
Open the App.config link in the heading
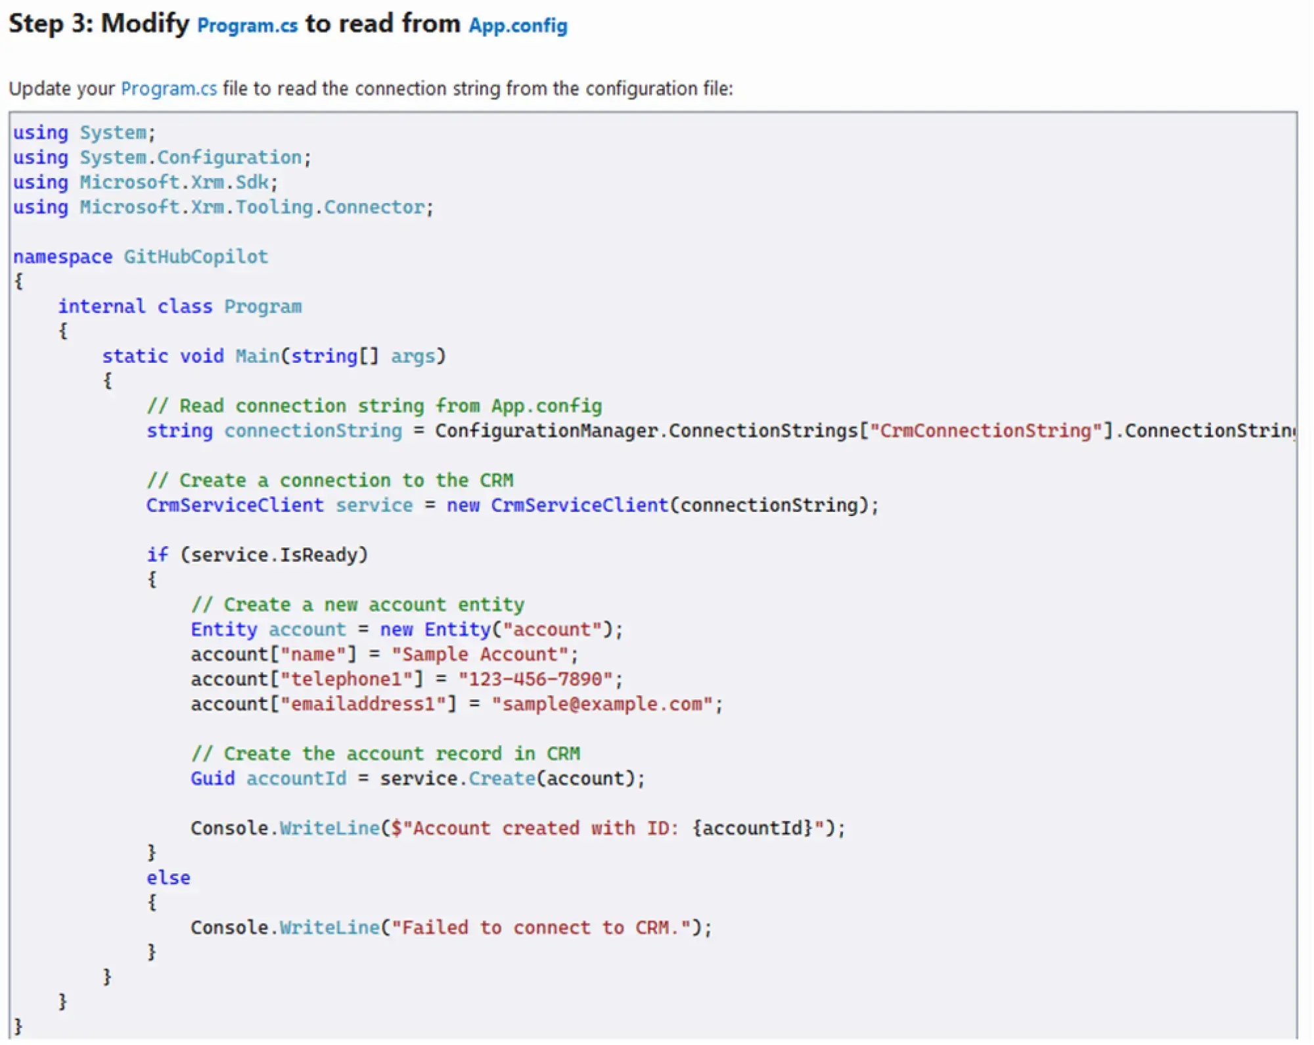click(x=518, y=26)
